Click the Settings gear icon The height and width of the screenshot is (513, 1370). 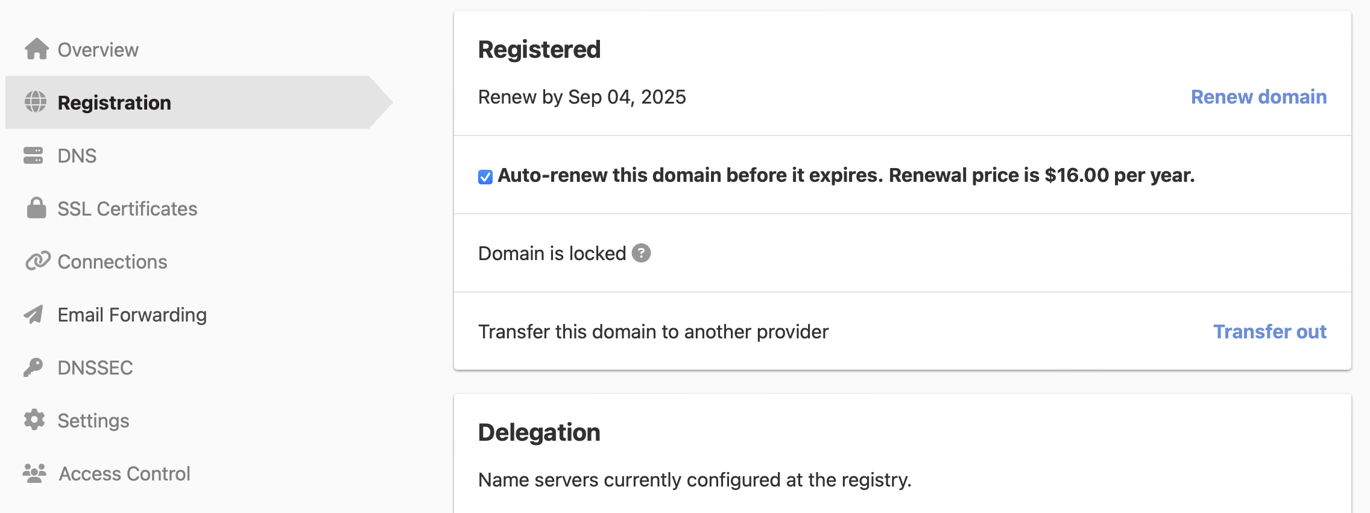[x=36, y=420]
